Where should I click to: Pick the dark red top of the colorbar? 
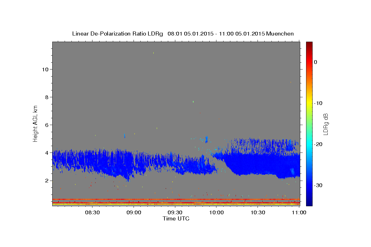tap(309, 44)
